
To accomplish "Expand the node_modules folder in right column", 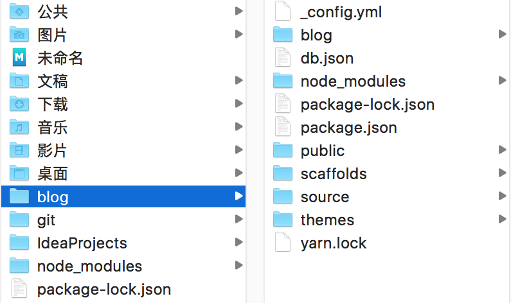I will click(502, 81).
